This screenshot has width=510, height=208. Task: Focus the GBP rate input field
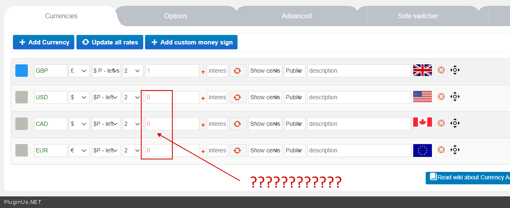(x=172, y=71)
